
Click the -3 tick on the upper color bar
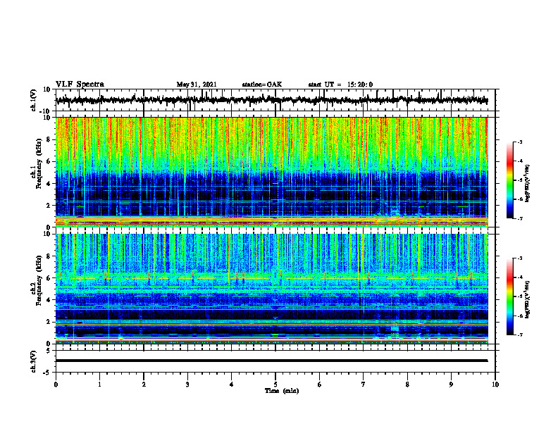click(x=519, y=142)
